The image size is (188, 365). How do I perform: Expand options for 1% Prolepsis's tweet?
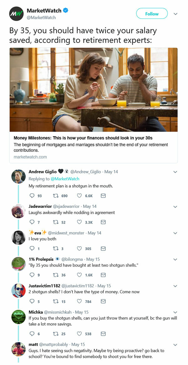point(175,260)
